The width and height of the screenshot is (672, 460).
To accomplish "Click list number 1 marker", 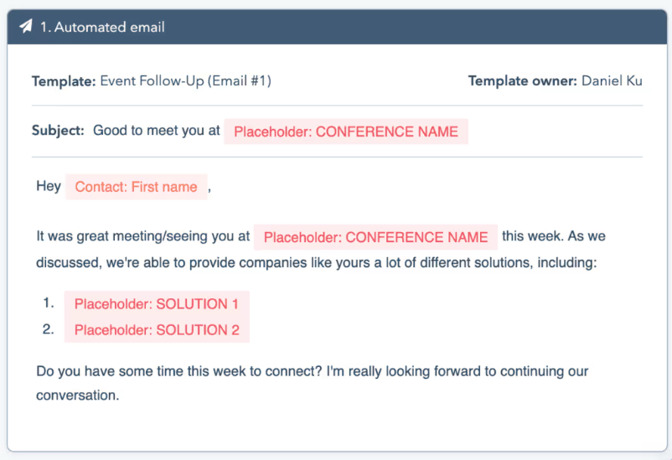I will pos(49,303).
